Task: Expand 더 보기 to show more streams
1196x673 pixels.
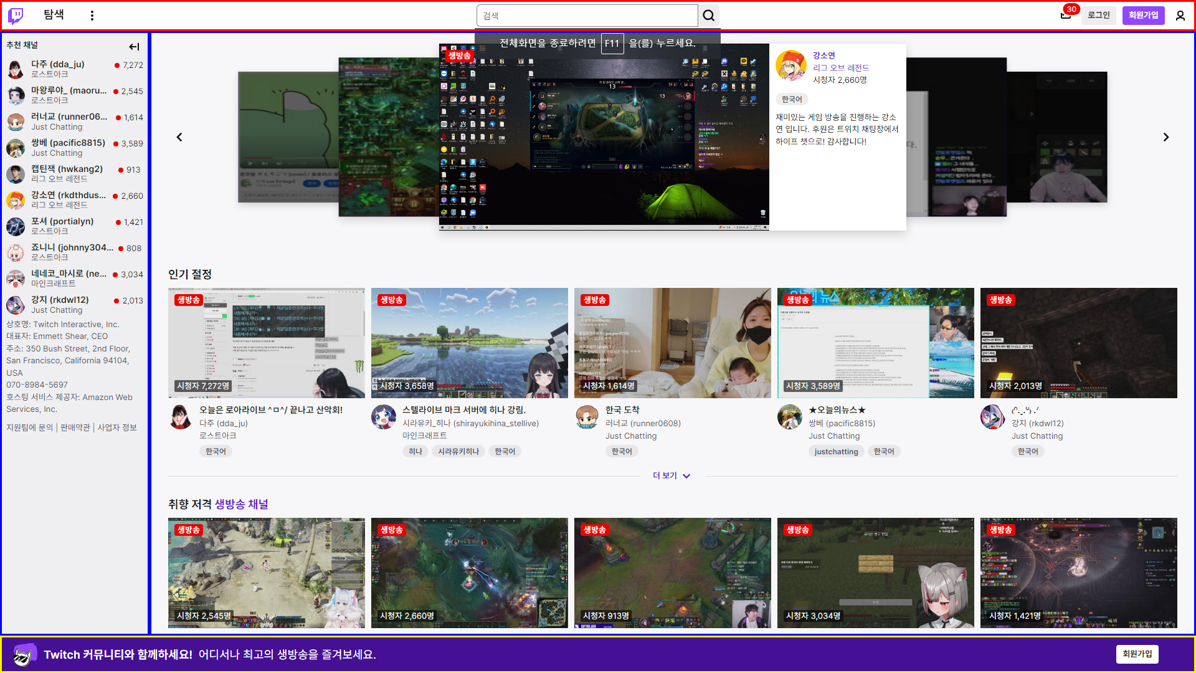Action: pos(672,475)
